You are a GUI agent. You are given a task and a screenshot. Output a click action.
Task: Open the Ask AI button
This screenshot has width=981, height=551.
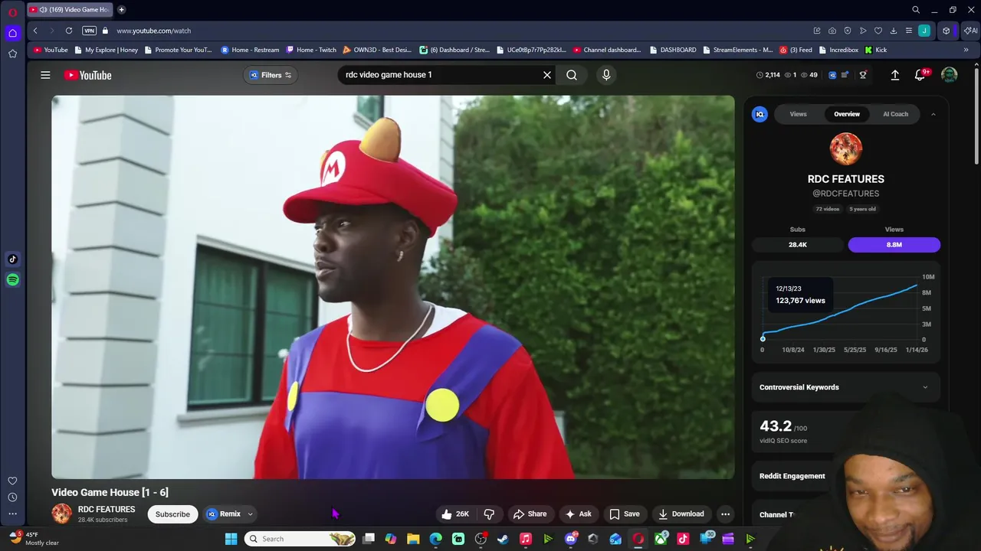[578, 514]
